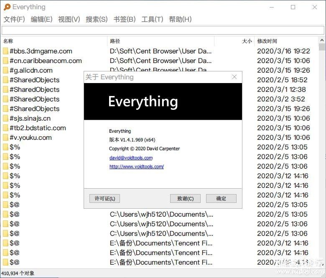Screen dimensions: 326x278
Task: Click folder icon of #g.alicdn.com
Action: coord(5,71)
